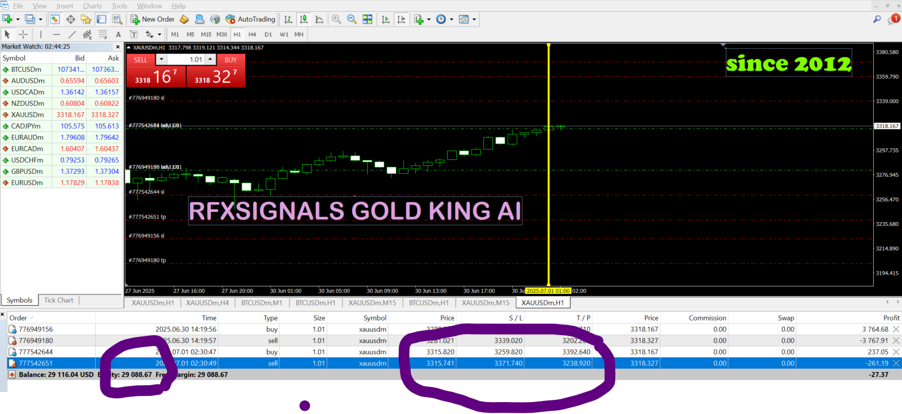Toggle the Market Watch panel icon
The image size is (902, 414).
pyautogui.click(x=55, y=19)
